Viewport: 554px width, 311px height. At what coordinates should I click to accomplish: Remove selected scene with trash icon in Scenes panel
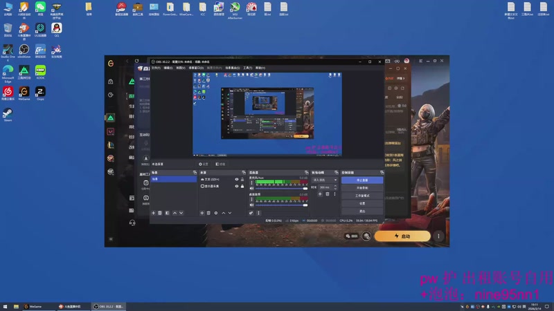click(x=160, y=213)
